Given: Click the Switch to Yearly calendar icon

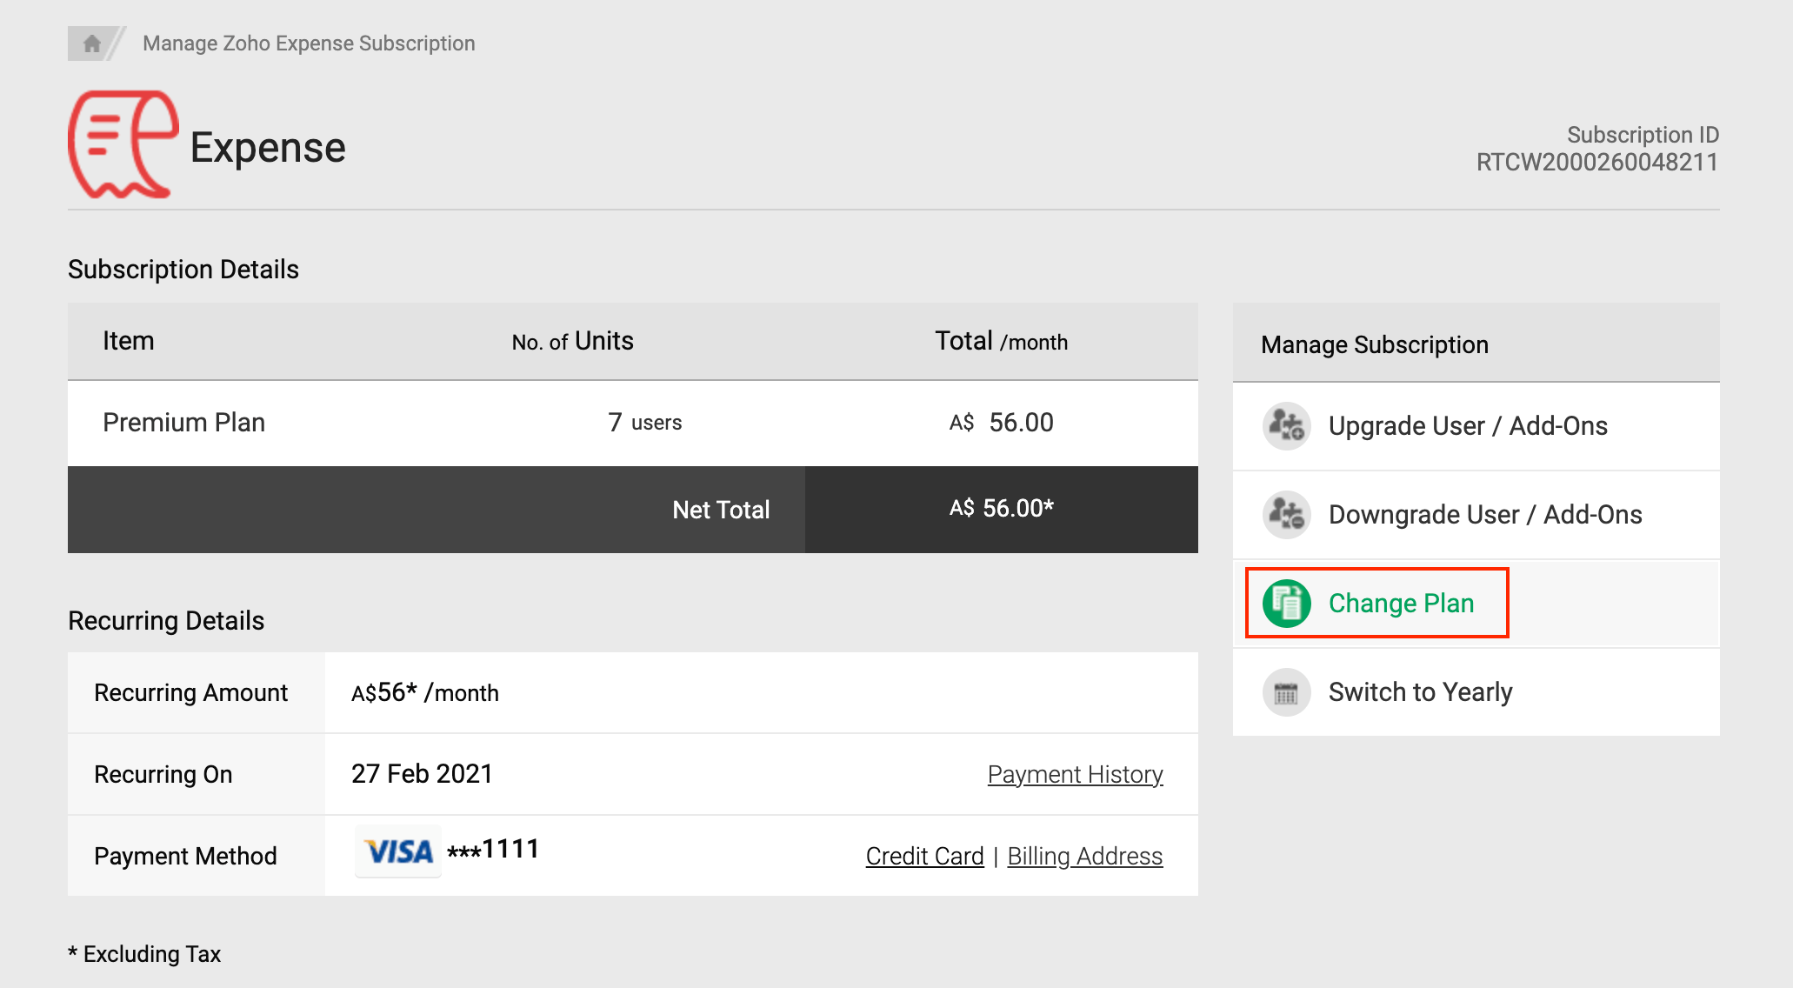Looking at the screenshot, I should click(x=1286, y=692).
